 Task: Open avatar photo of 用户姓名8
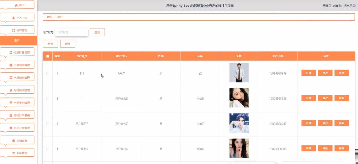(x=239, y=98)
